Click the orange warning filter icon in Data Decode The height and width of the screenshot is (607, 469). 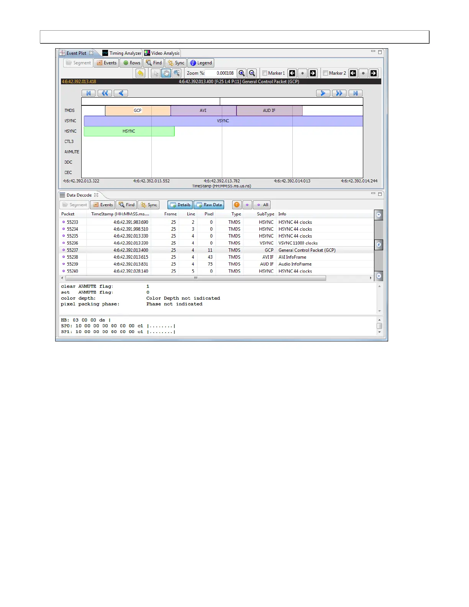[x=237, y=205]
